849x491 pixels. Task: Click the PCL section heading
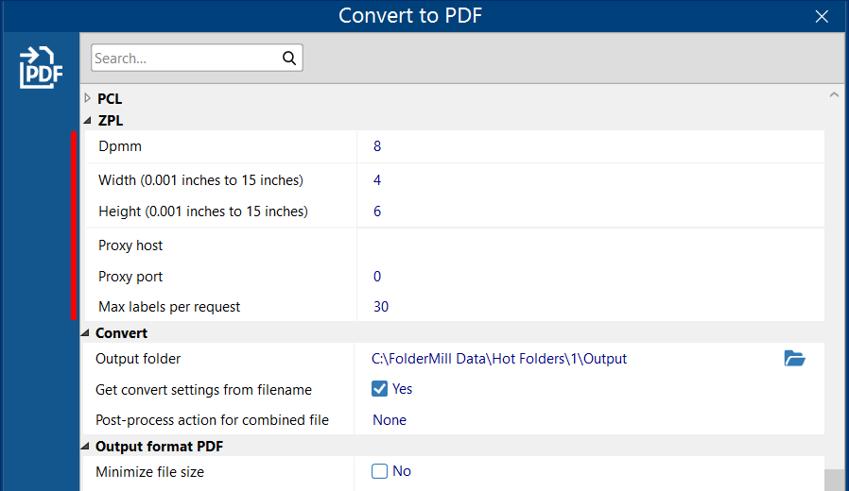tap(110, 99)
